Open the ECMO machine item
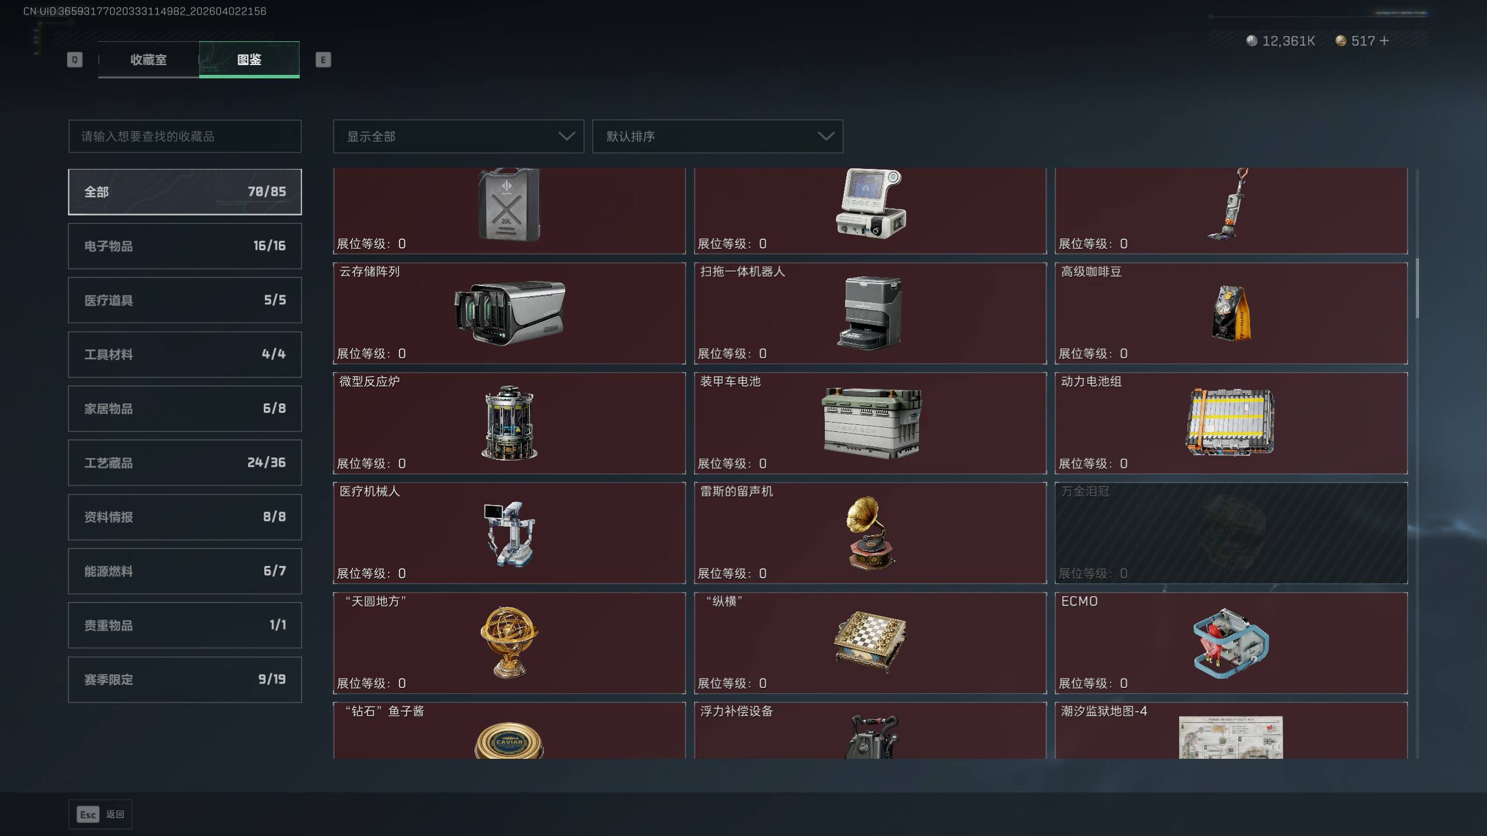Screen dimensions: 1487x836 click(x=1231, y=643)
